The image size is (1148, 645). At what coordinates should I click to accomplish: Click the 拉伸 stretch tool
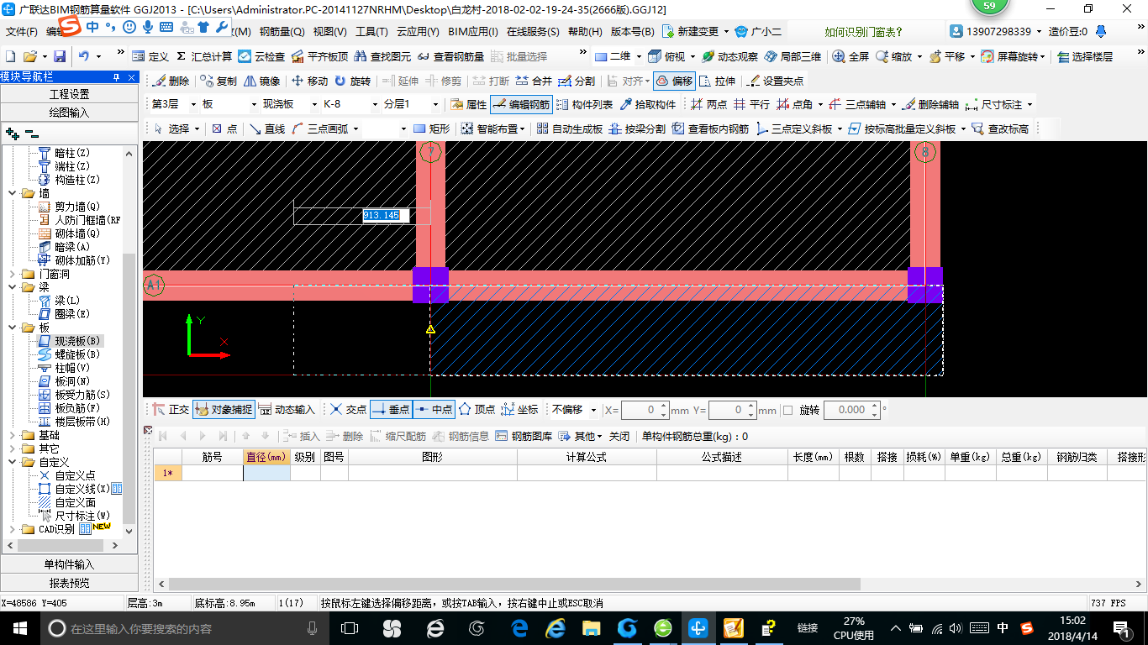pos(717,81)
